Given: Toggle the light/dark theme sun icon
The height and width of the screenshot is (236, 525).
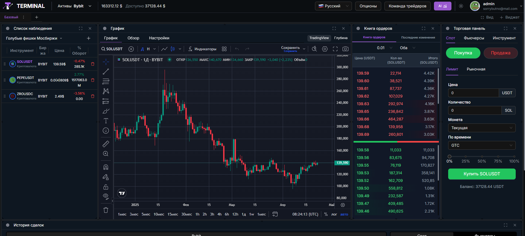Looking at the screenshot, I should tap(461, 6).
